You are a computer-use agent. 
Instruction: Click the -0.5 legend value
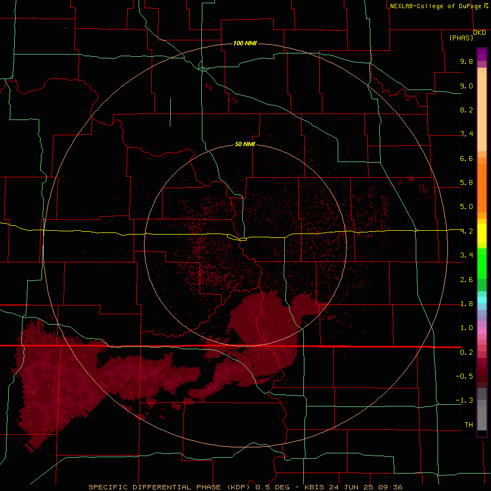click(464, 376)
